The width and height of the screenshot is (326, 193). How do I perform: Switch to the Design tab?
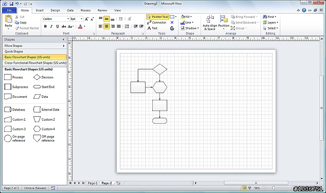click(x=56, y=10)
